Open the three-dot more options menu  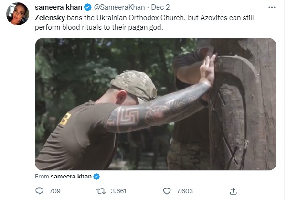coord(272,7)
